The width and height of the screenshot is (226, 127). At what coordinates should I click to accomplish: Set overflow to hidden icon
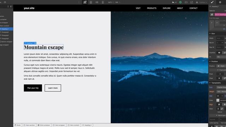point(224,53)
